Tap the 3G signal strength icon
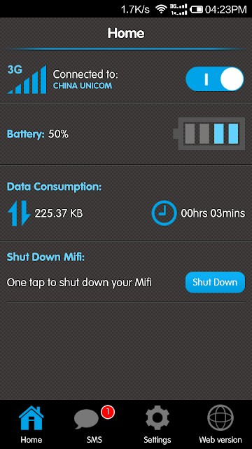 [27, 79]
